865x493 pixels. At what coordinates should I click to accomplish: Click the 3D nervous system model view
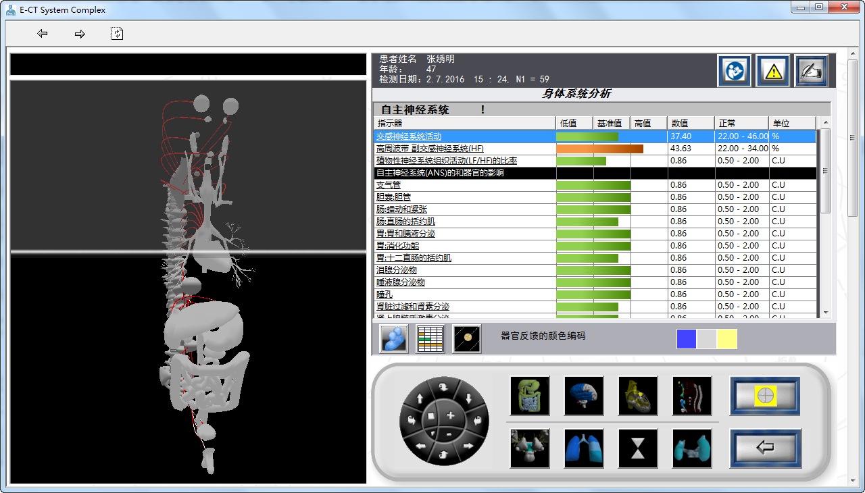188,282
